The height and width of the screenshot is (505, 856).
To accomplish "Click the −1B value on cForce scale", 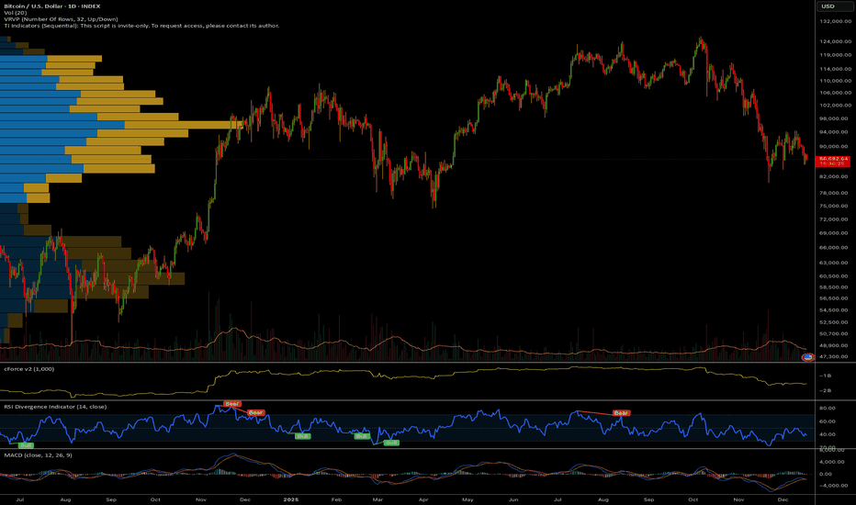I will click(825, 376).
